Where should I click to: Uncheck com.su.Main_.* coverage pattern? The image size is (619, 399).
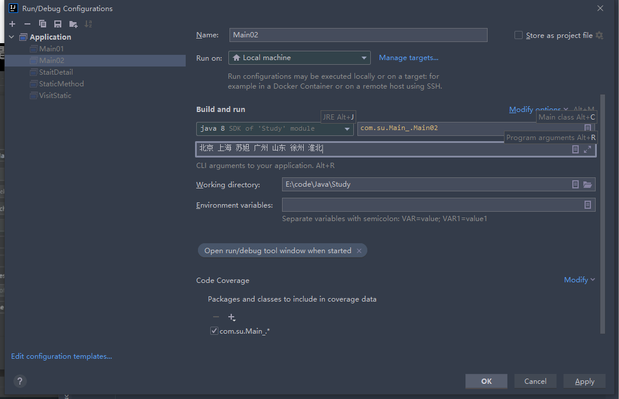pyautogui.click(x=214, y=331)
